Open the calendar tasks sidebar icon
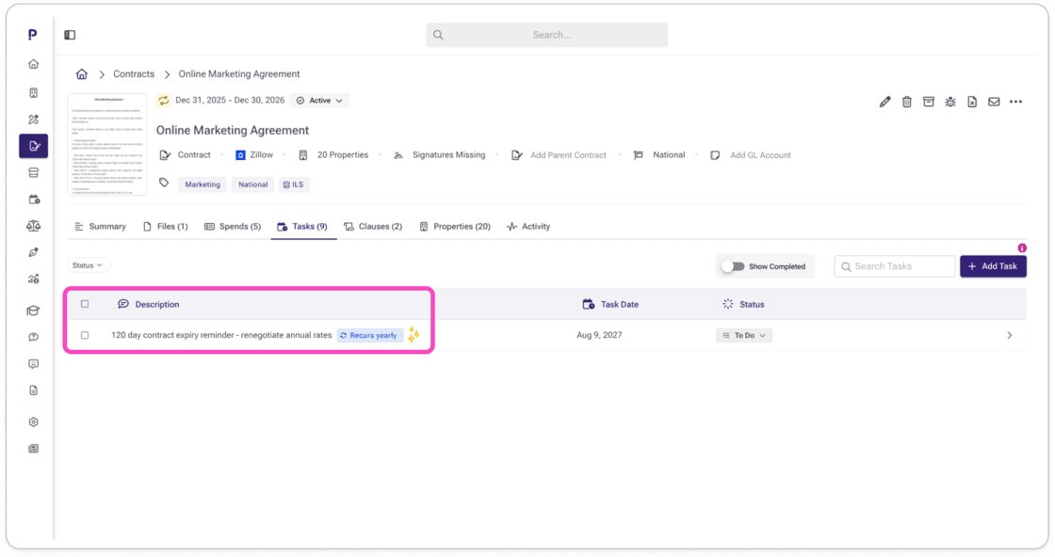1055x557 pixels. click(x=34, y=199)
